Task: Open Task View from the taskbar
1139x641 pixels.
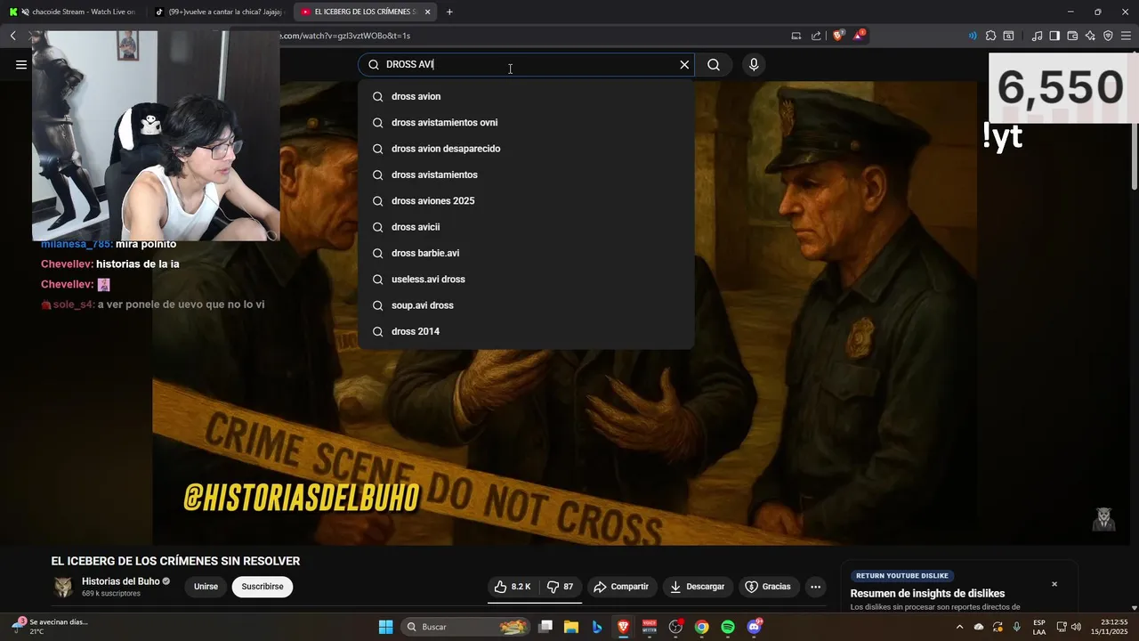Action: coord(545,627)
